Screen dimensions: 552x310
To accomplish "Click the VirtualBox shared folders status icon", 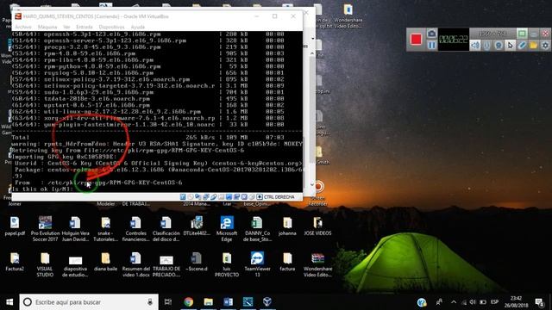I will tap(222, 197).
